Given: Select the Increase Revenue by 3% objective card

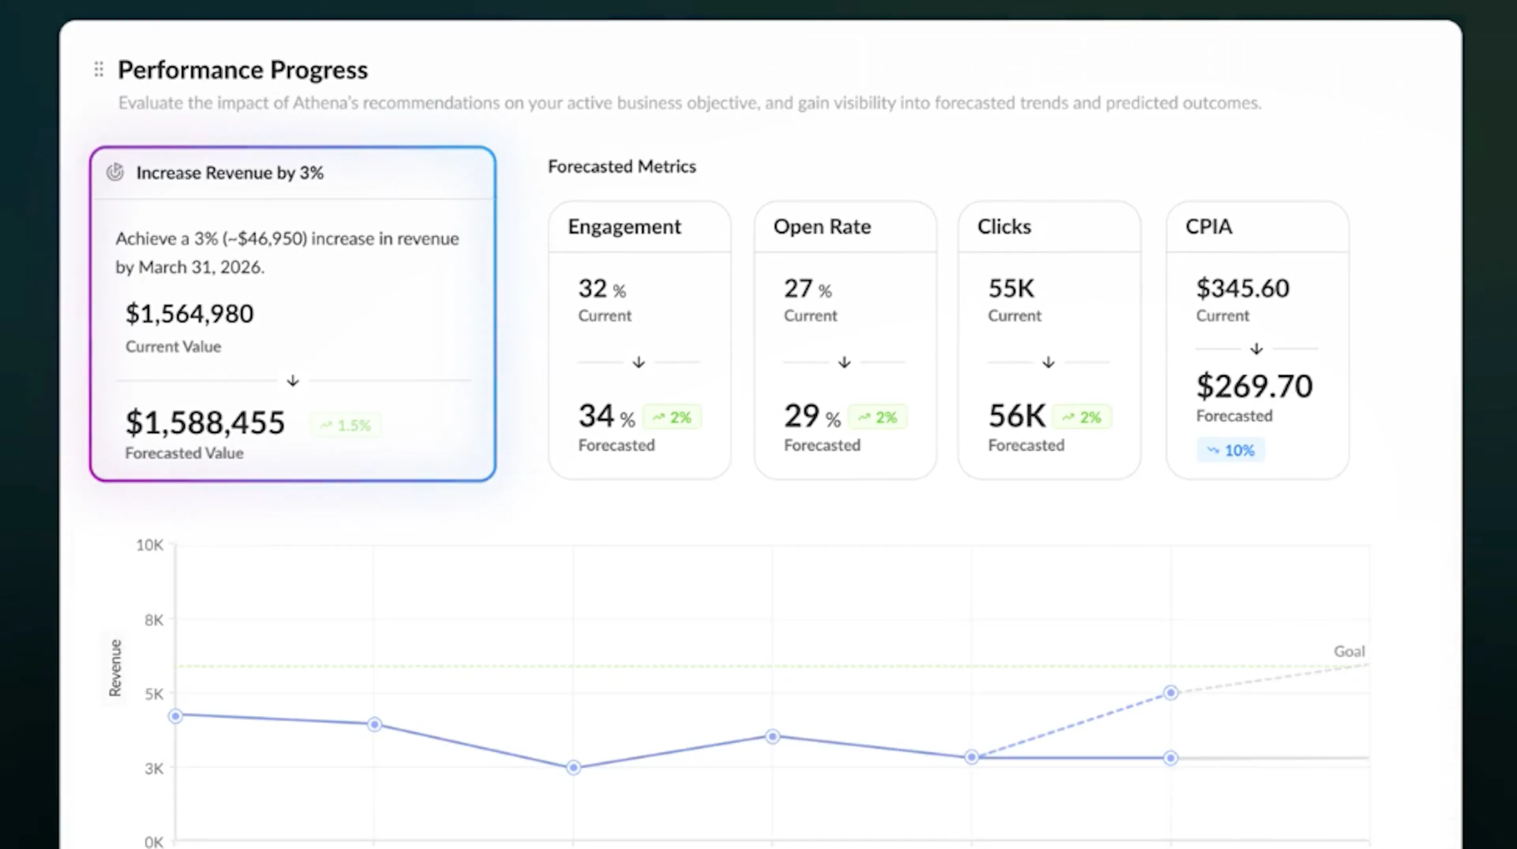Looking at the screenshot, I should (293, 314).
